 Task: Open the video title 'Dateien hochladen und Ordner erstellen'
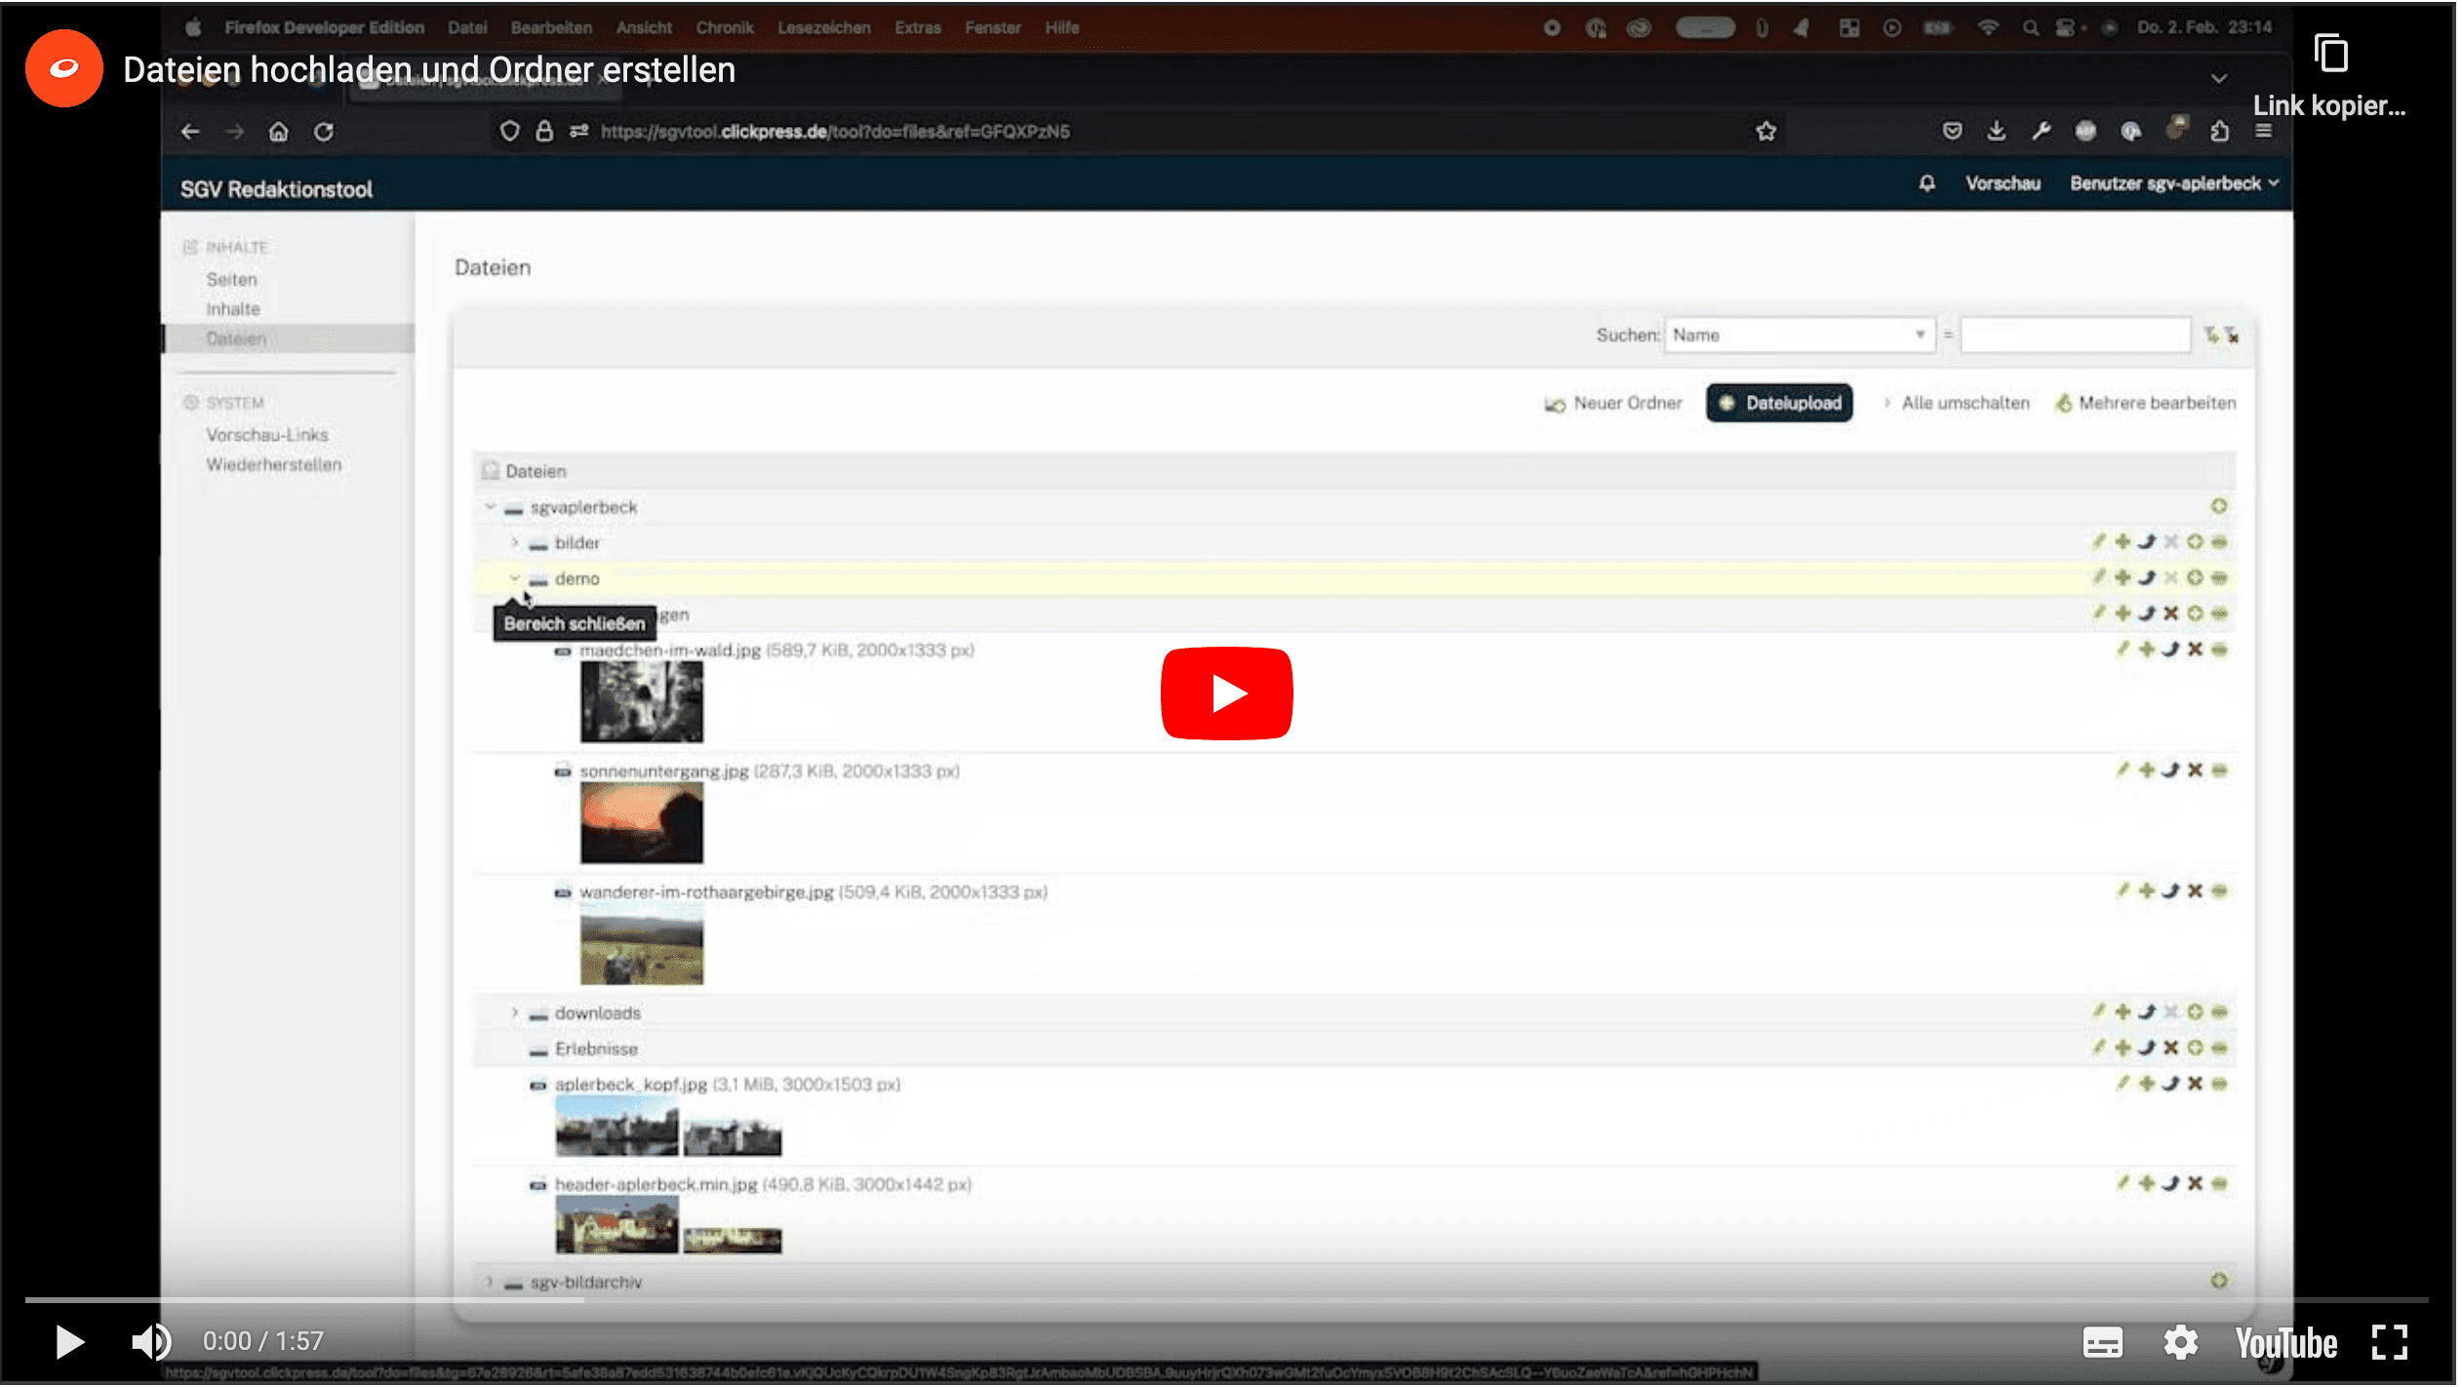[x=429, y=70]
